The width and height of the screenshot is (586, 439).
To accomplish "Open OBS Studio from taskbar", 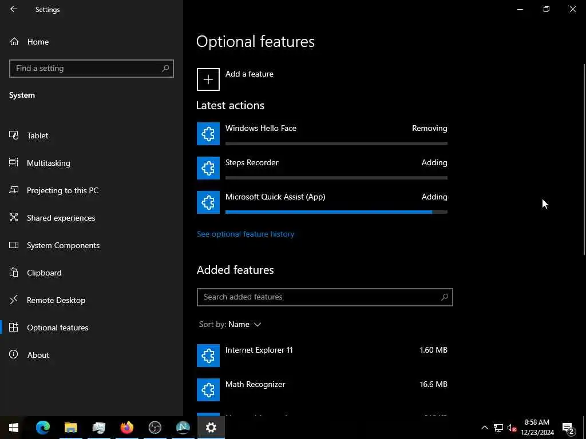I will point(155,428).
